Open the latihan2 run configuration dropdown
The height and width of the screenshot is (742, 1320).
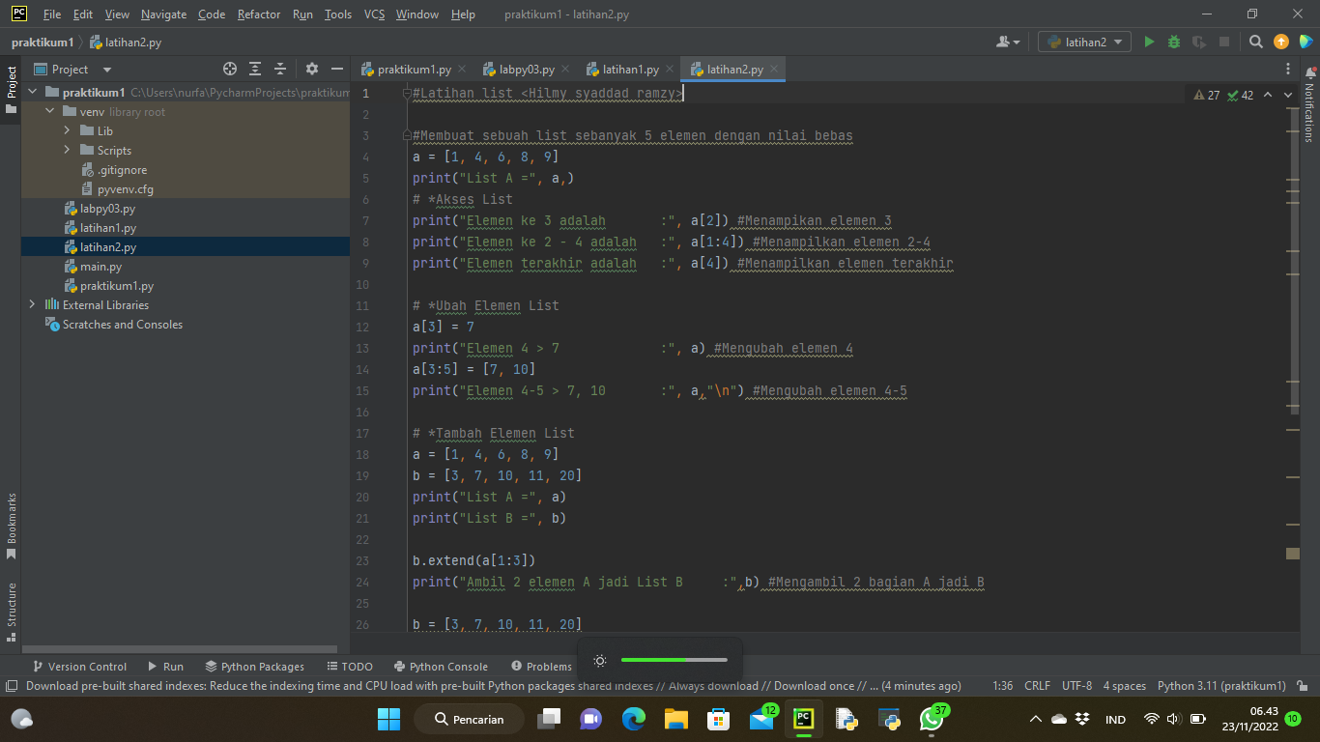point(1084,42)
